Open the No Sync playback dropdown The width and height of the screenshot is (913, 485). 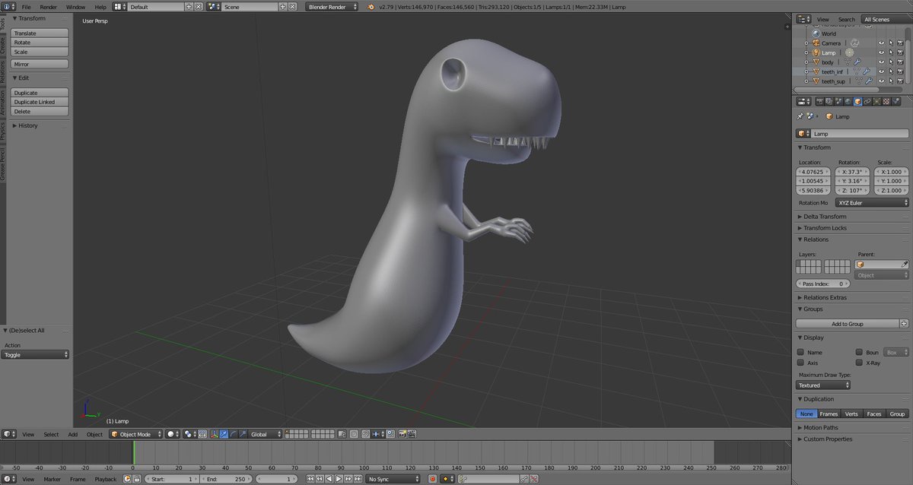point(393,479)
